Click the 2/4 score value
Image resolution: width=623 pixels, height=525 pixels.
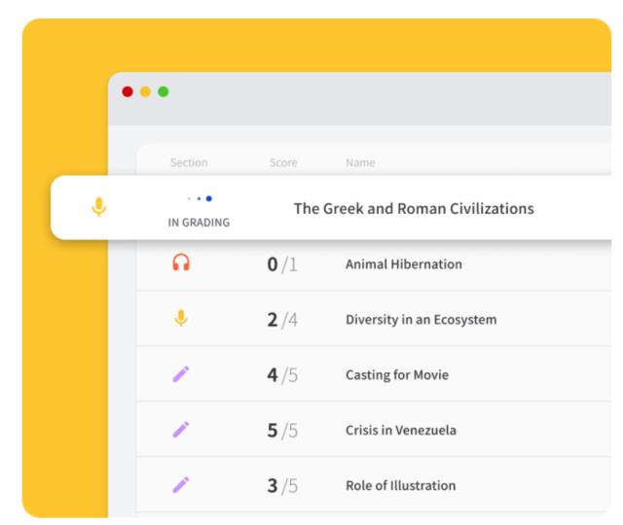pyautogui.click(x=282, y=320)
